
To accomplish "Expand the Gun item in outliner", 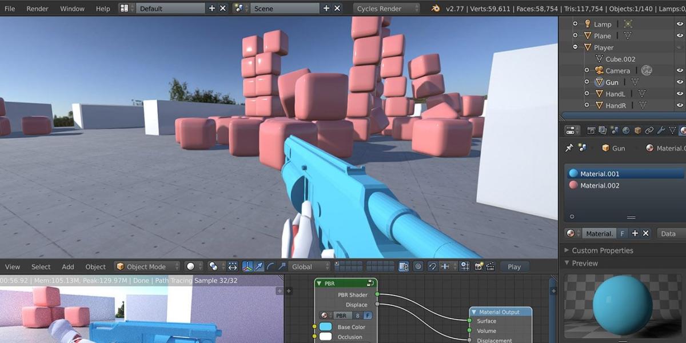I will tap(587, 82).
